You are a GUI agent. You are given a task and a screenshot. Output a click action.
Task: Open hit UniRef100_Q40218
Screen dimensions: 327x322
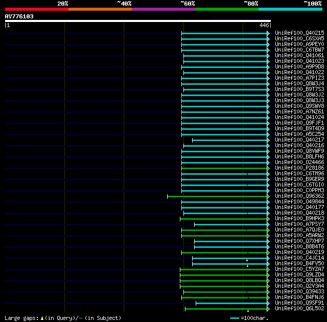point(299,213)
